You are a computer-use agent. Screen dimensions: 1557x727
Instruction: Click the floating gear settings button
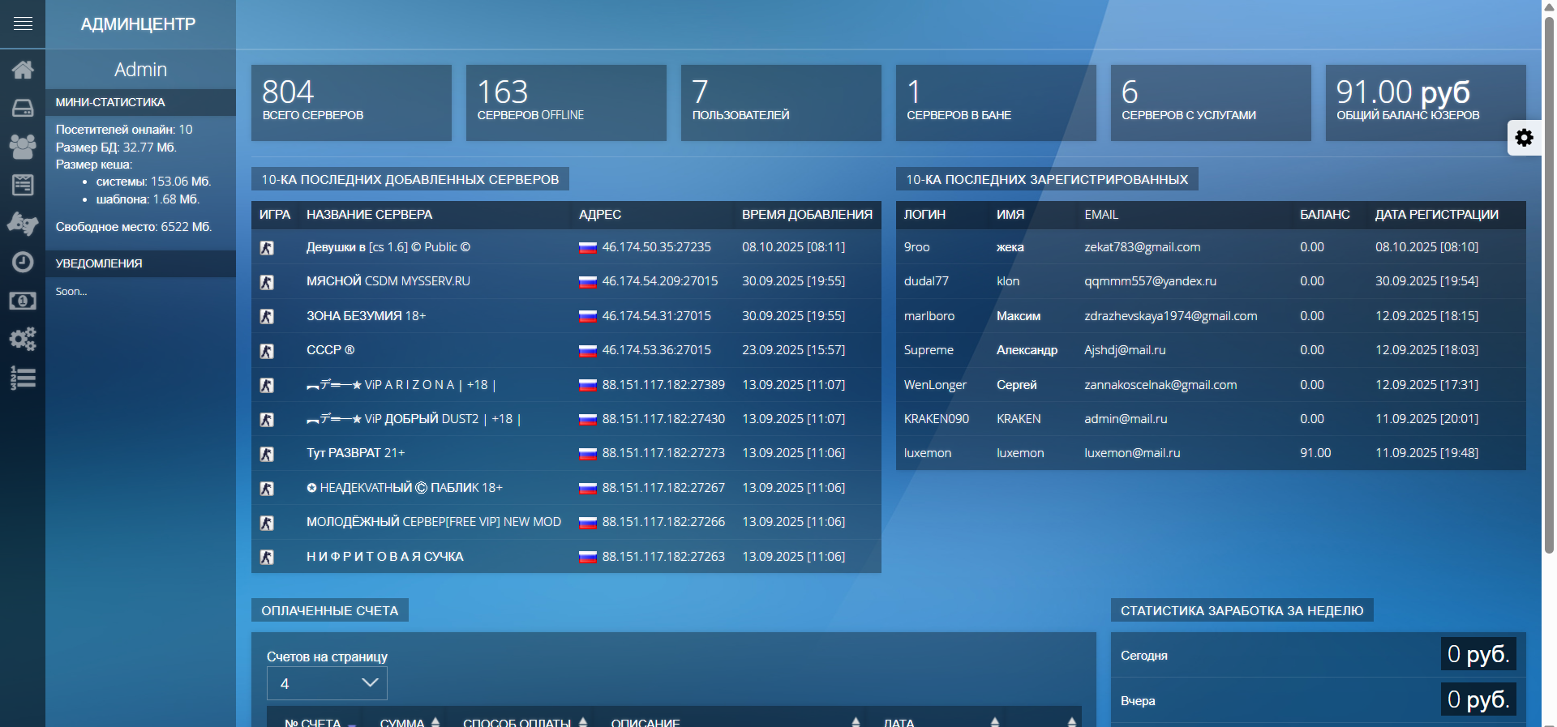pos(1524,138)
